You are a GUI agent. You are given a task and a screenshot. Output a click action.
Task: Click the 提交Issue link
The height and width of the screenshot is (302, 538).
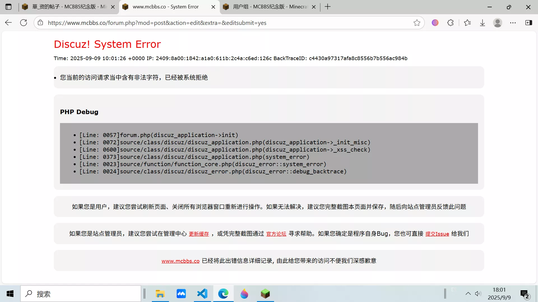(437, 234)
